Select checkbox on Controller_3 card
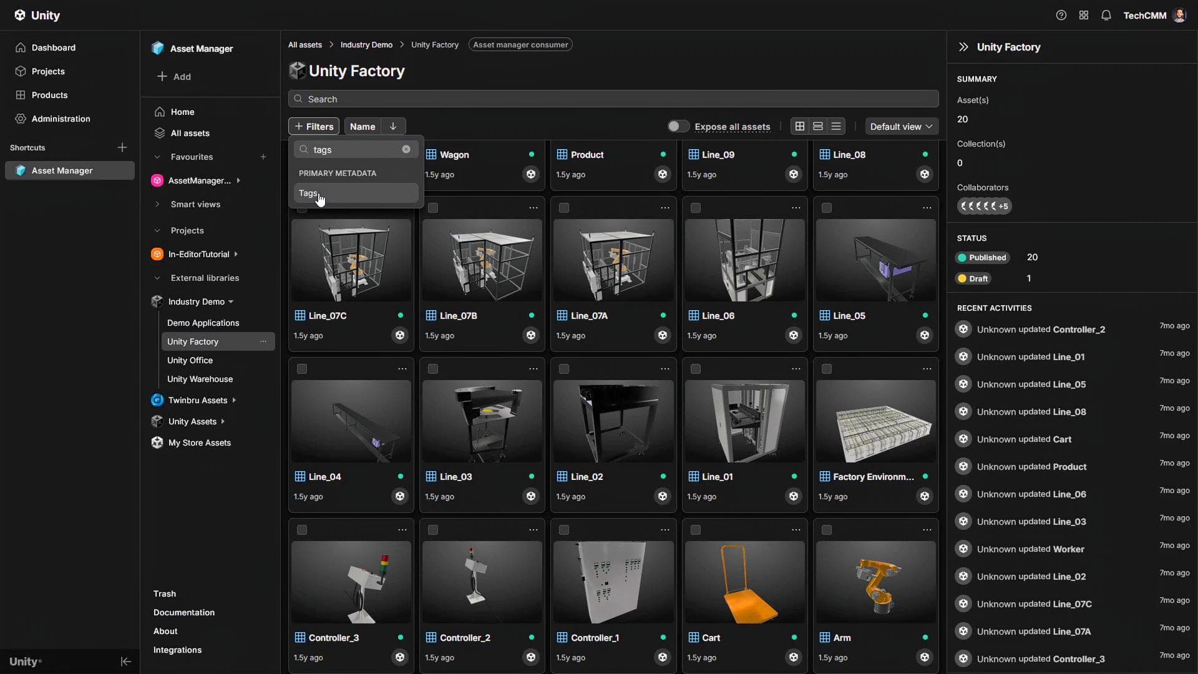 pos(302,530)
